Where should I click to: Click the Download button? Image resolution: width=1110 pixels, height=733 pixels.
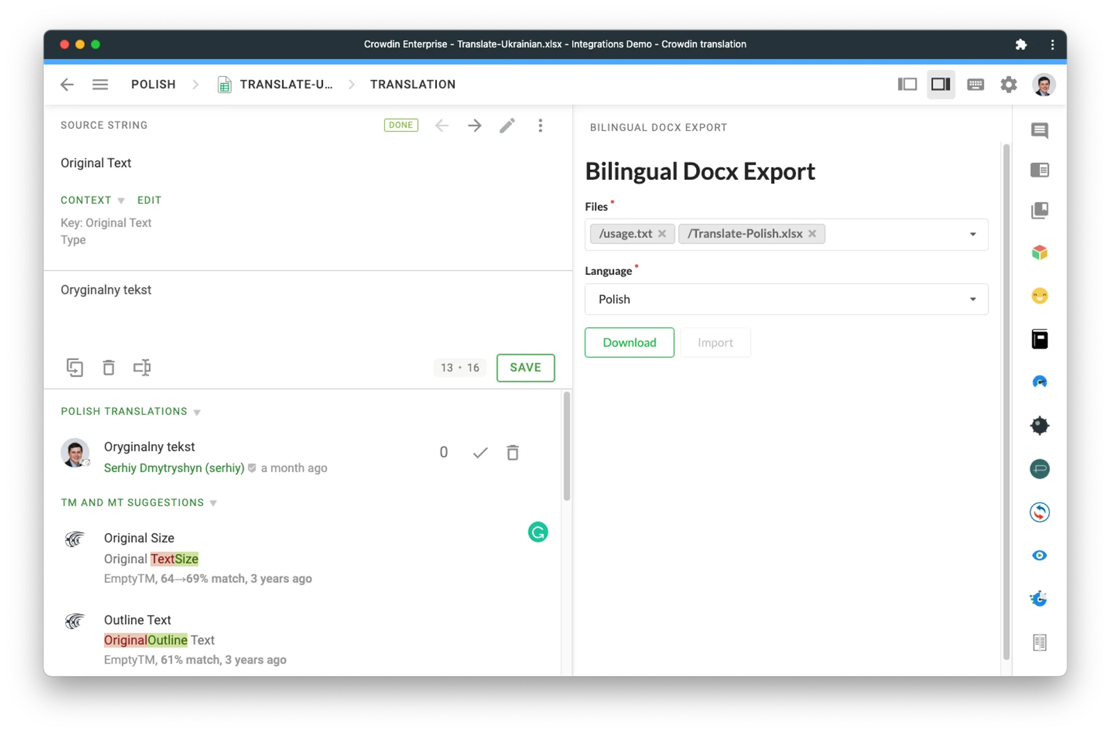click(629, 343)
